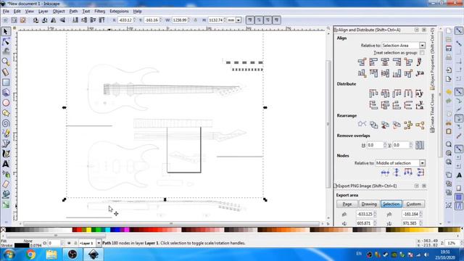Toggle move gradients with objects
Image resolution: width=464 pixels, height=261 pixels.
pos(268,20)
